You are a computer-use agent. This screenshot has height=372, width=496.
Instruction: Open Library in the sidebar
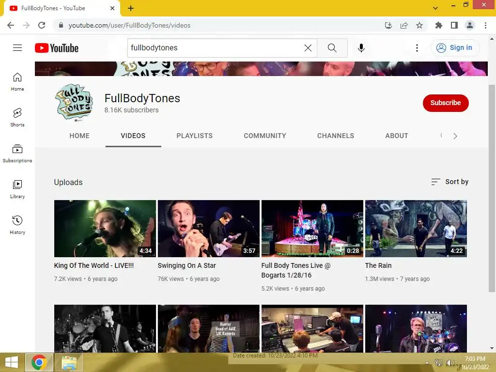(17, 189)
